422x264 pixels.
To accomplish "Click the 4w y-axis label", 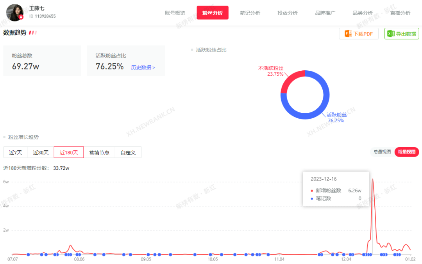I will click(x=6, y=206).
